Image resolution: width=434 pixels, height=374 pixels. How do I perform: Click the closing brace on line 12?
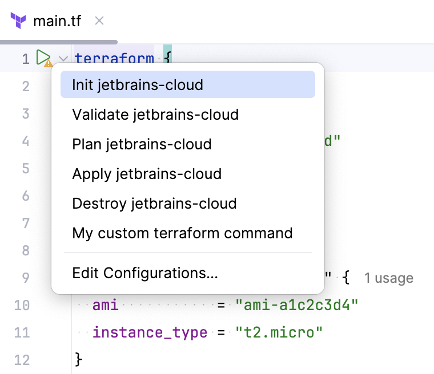[x=79, y=360]
